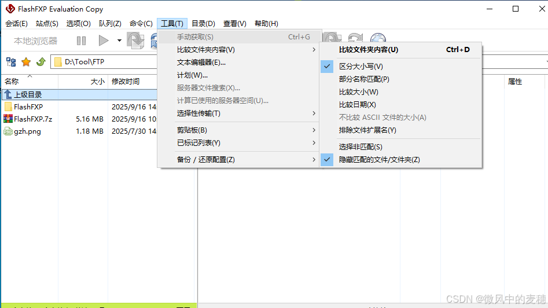Viewport: 548px width, 308px height.
Task: Open the 目录(D) menu
Action: point(203,23)
